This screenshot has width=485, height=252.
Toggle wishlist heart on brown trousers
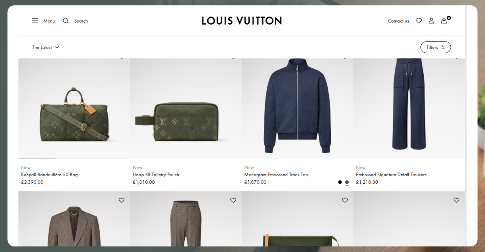233,200
